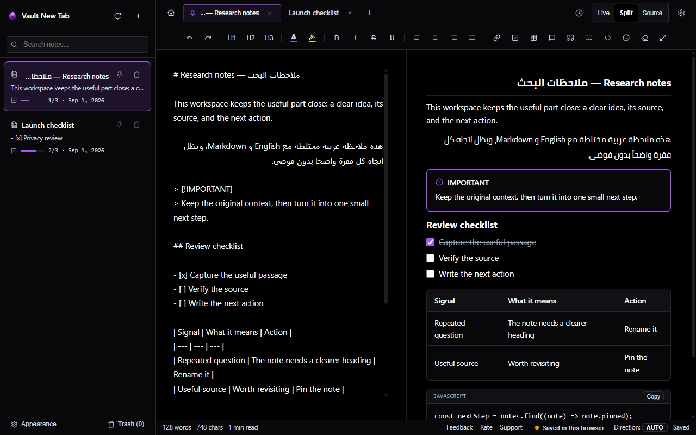Open Appearance settings

pos(34,424)
